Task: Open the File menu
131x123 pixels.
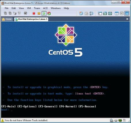Action: [x=7, y=8]
